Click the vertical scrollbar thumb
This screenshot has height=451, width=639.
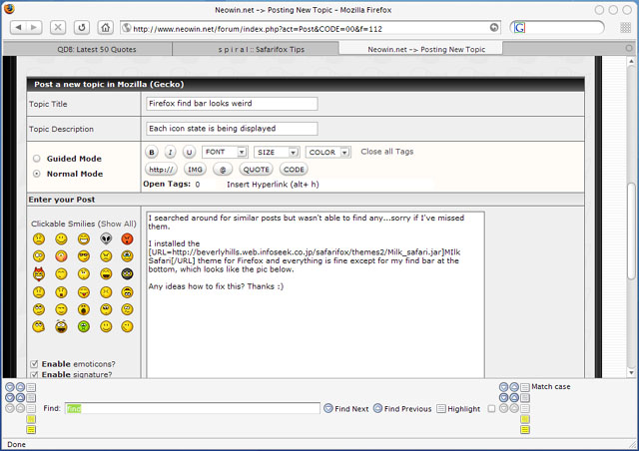click(631, 231)
